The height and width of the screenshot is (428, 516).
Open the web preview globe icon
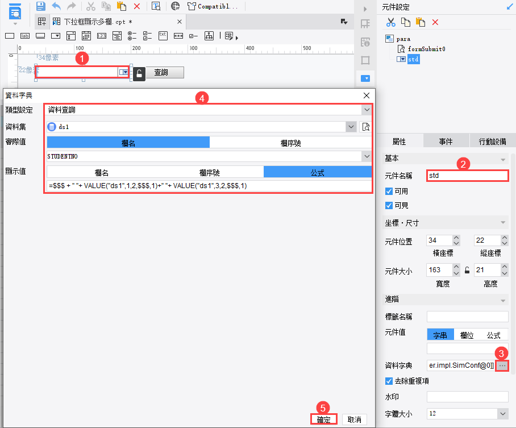176,6
